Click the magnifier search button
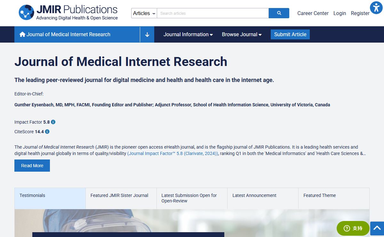 (279, 13)
